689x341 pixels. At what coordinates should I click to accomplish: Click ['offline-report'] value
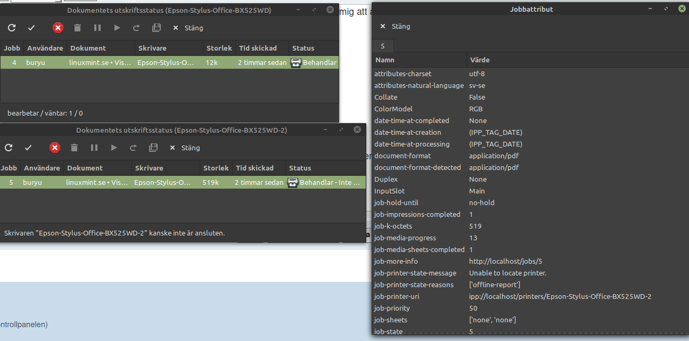pos(495,285)
